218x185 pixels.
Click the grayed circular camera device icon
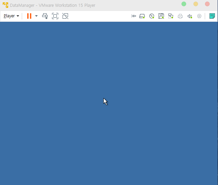(199, 16)
